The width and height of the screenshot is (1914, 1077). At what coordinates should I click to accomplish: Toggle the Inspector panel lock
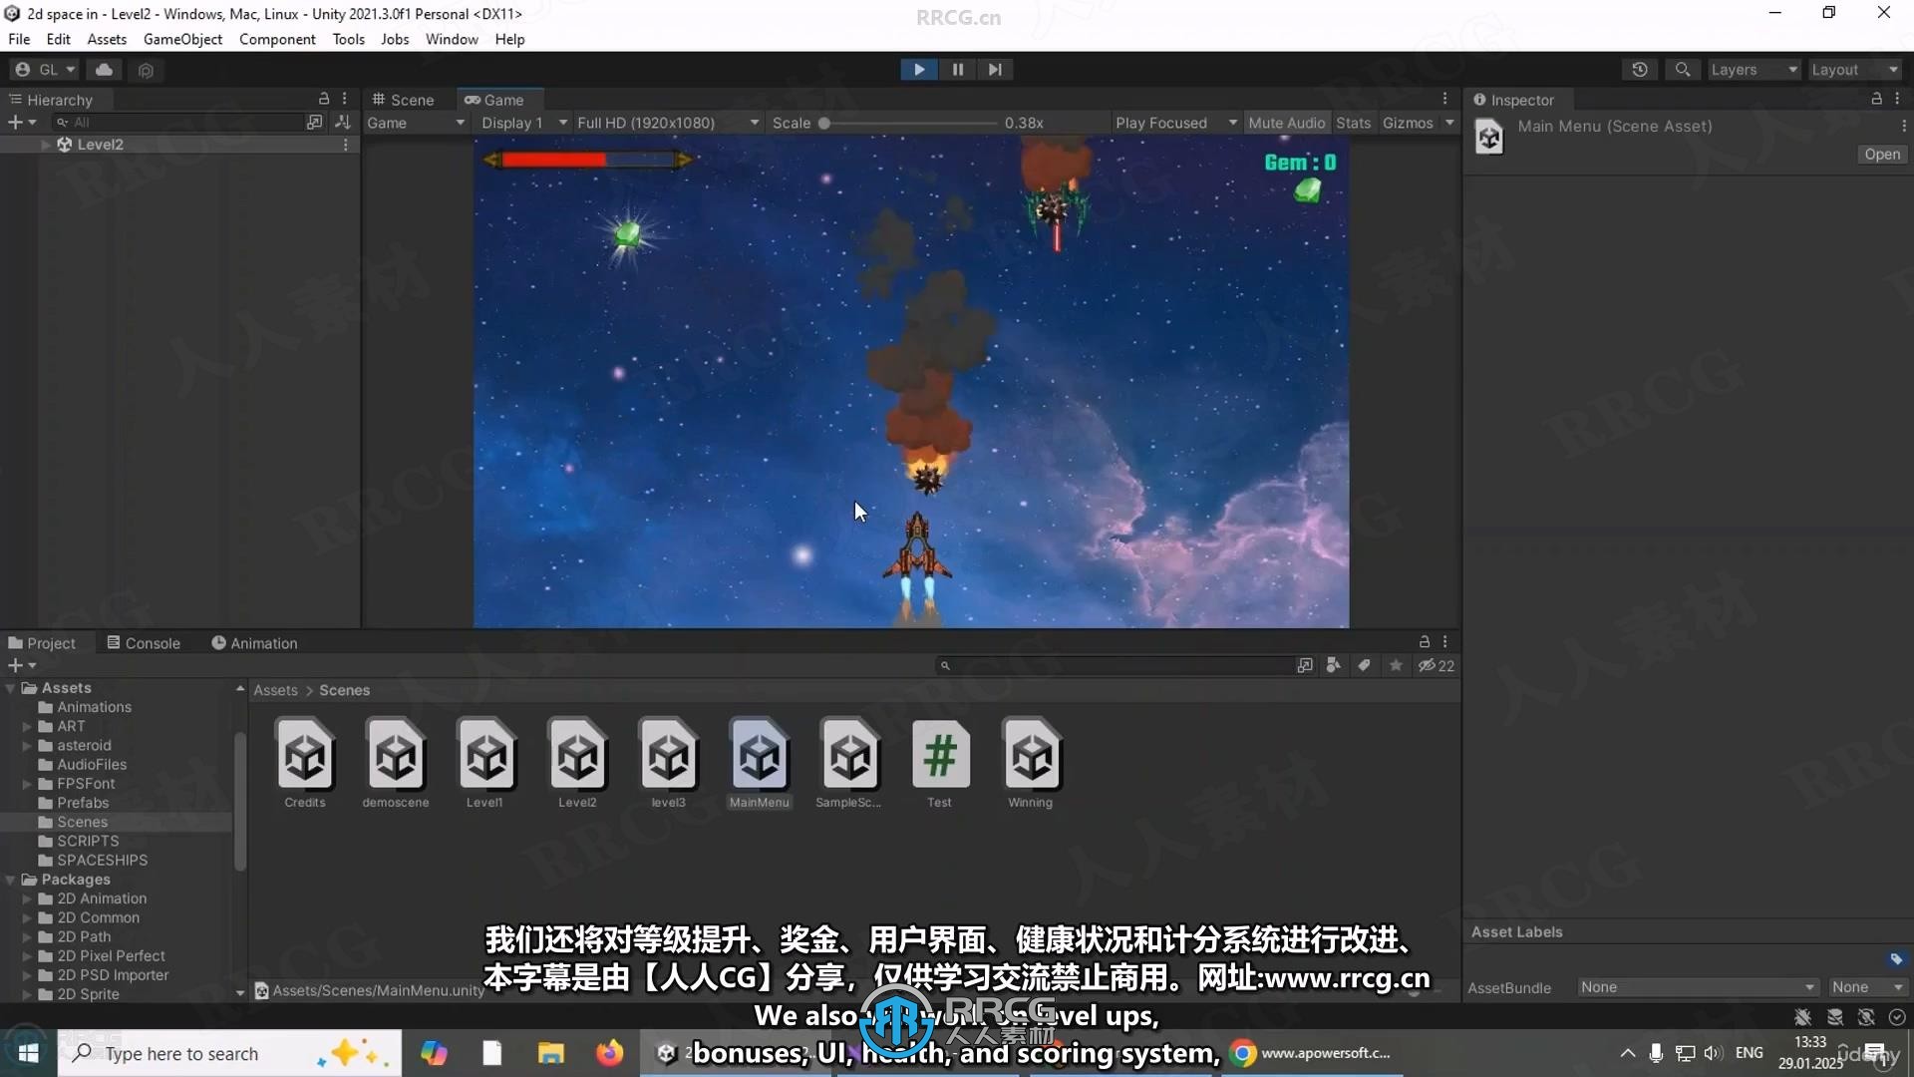coord(1876,99)
